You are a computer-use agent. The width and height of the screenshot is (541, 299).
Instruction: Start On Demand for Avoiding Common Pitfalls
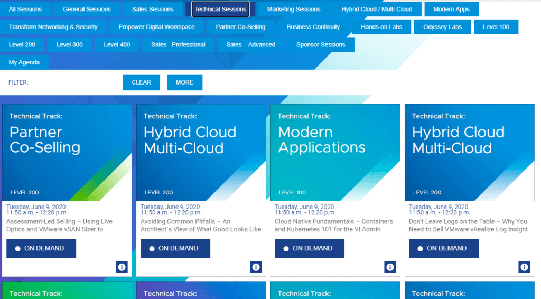[x=175, y=248]
